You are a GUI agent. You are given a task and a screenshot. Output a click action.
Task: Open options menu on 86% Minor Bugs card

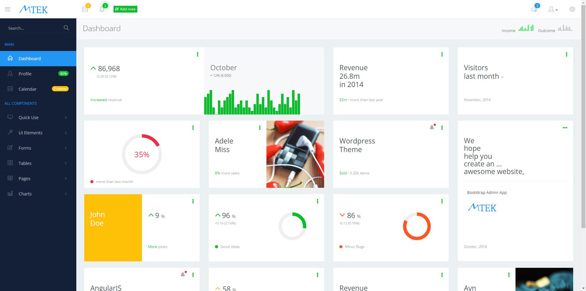coord(442,201)
